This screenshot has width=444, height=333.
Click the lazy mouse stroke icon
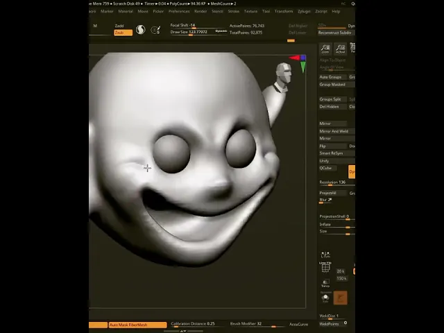[155, 30]
